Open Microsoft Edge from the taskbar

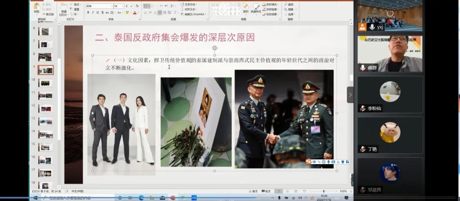pyautogui.click(x=141, y=198)
